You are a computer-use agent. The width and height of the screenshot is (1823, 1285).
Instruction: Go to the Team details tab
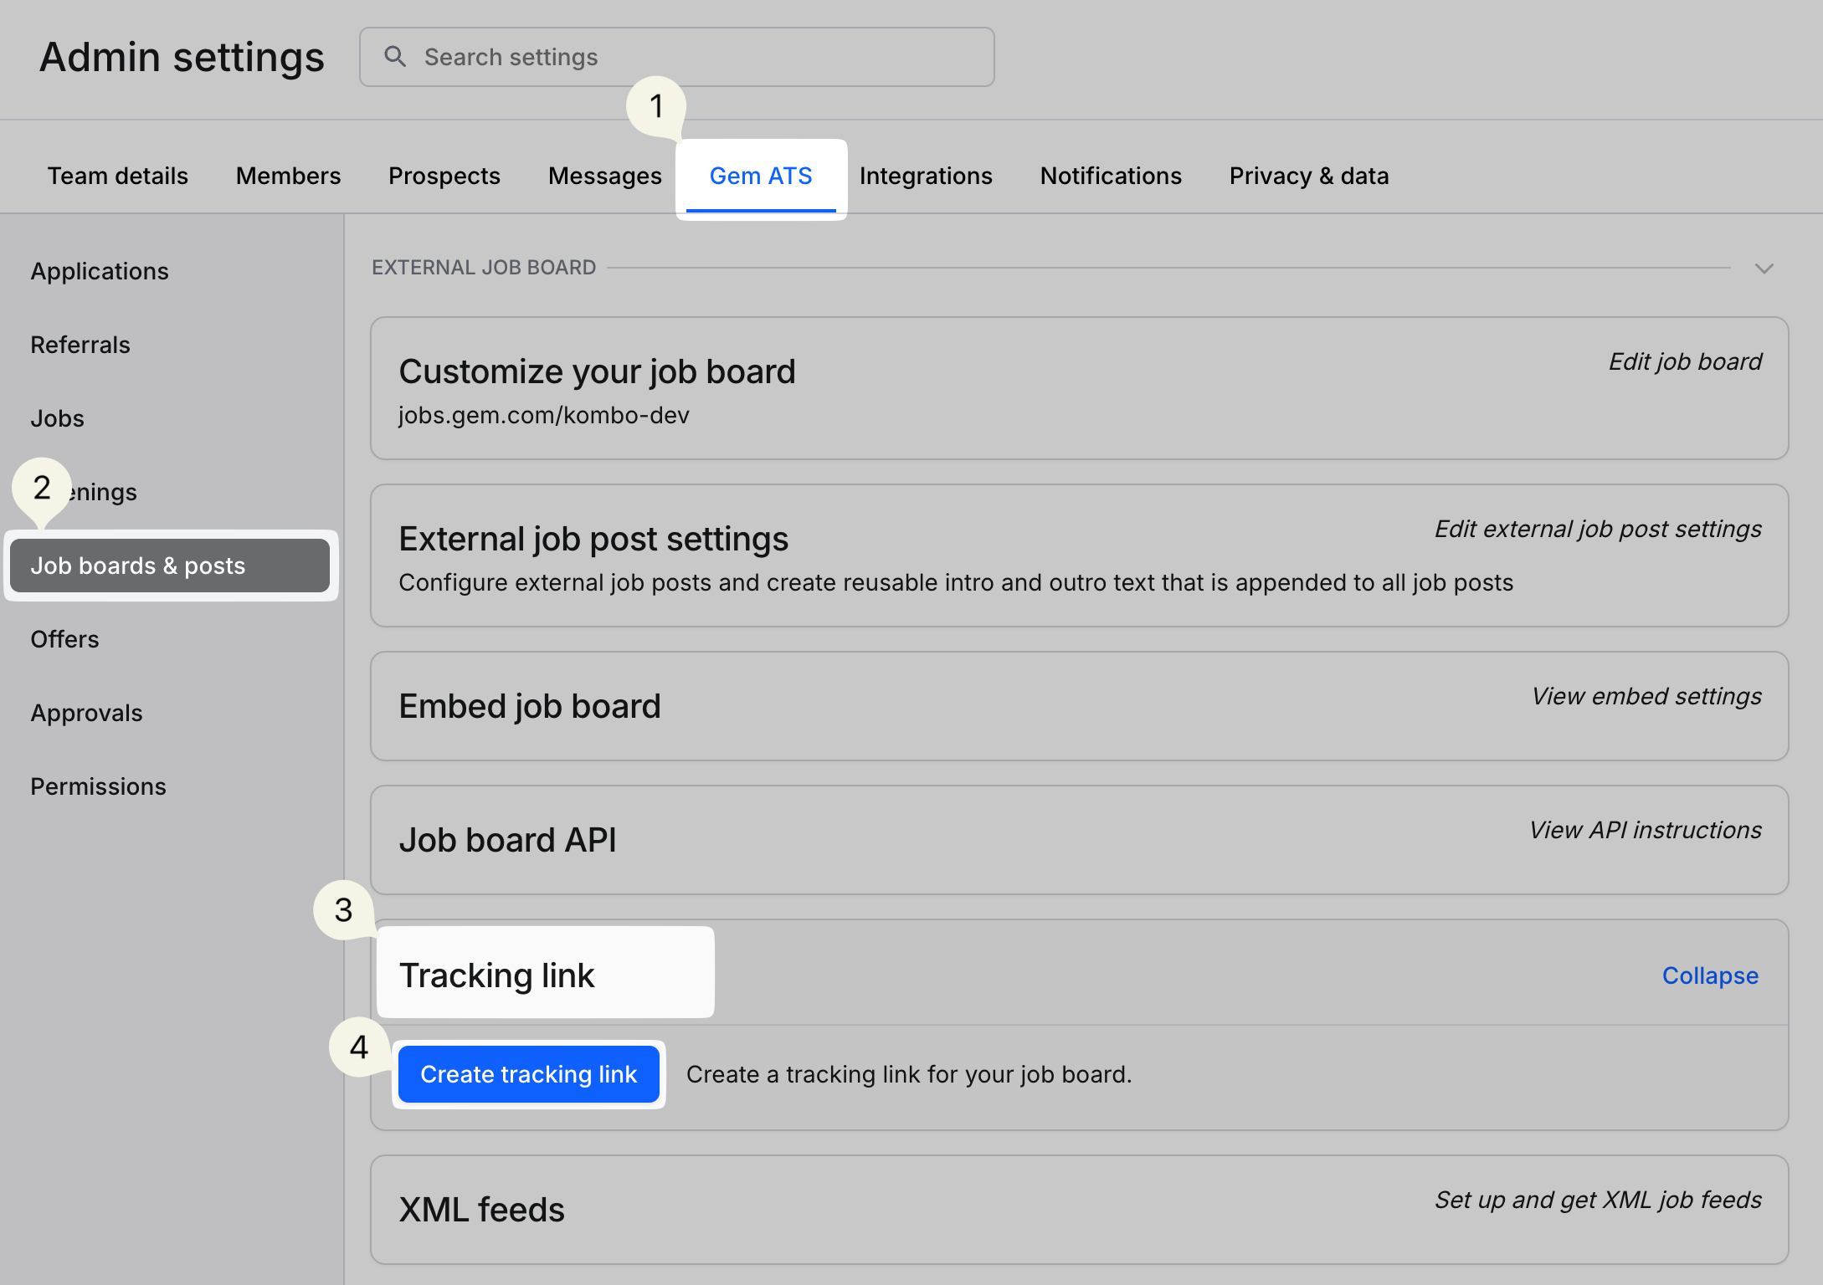click(118, 177)
